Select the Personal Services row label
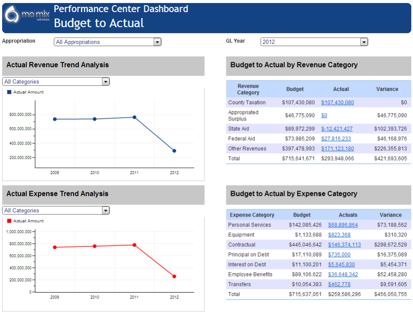Viewport: 413px width, 315px height. (x=250, y=225)
